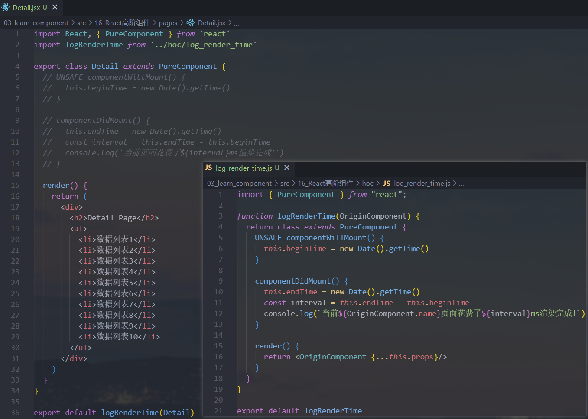Close the Detail.jsx tab
This screenshot has height=419, width=588.
55,7
